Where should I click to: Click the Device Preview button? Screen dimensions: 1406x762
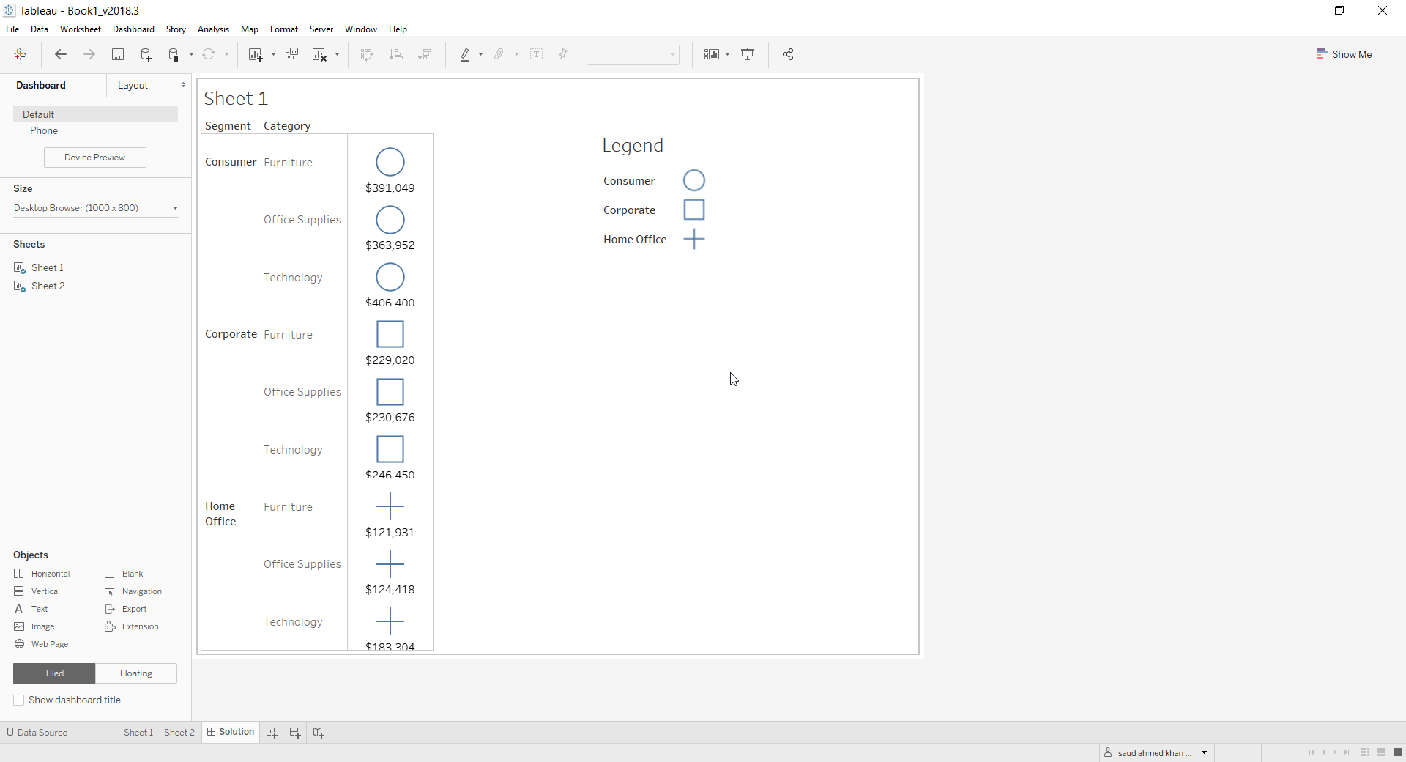[95, 158]
